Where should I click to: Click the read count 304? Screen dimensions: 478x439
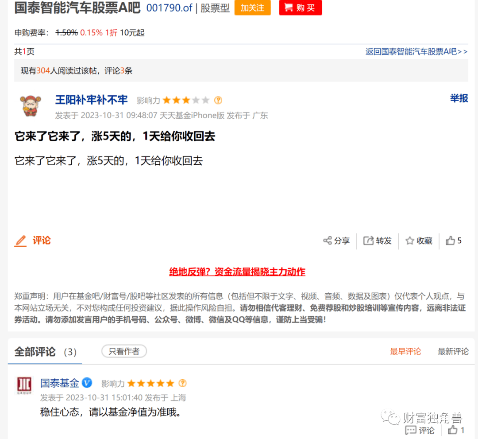click(43, 71)
